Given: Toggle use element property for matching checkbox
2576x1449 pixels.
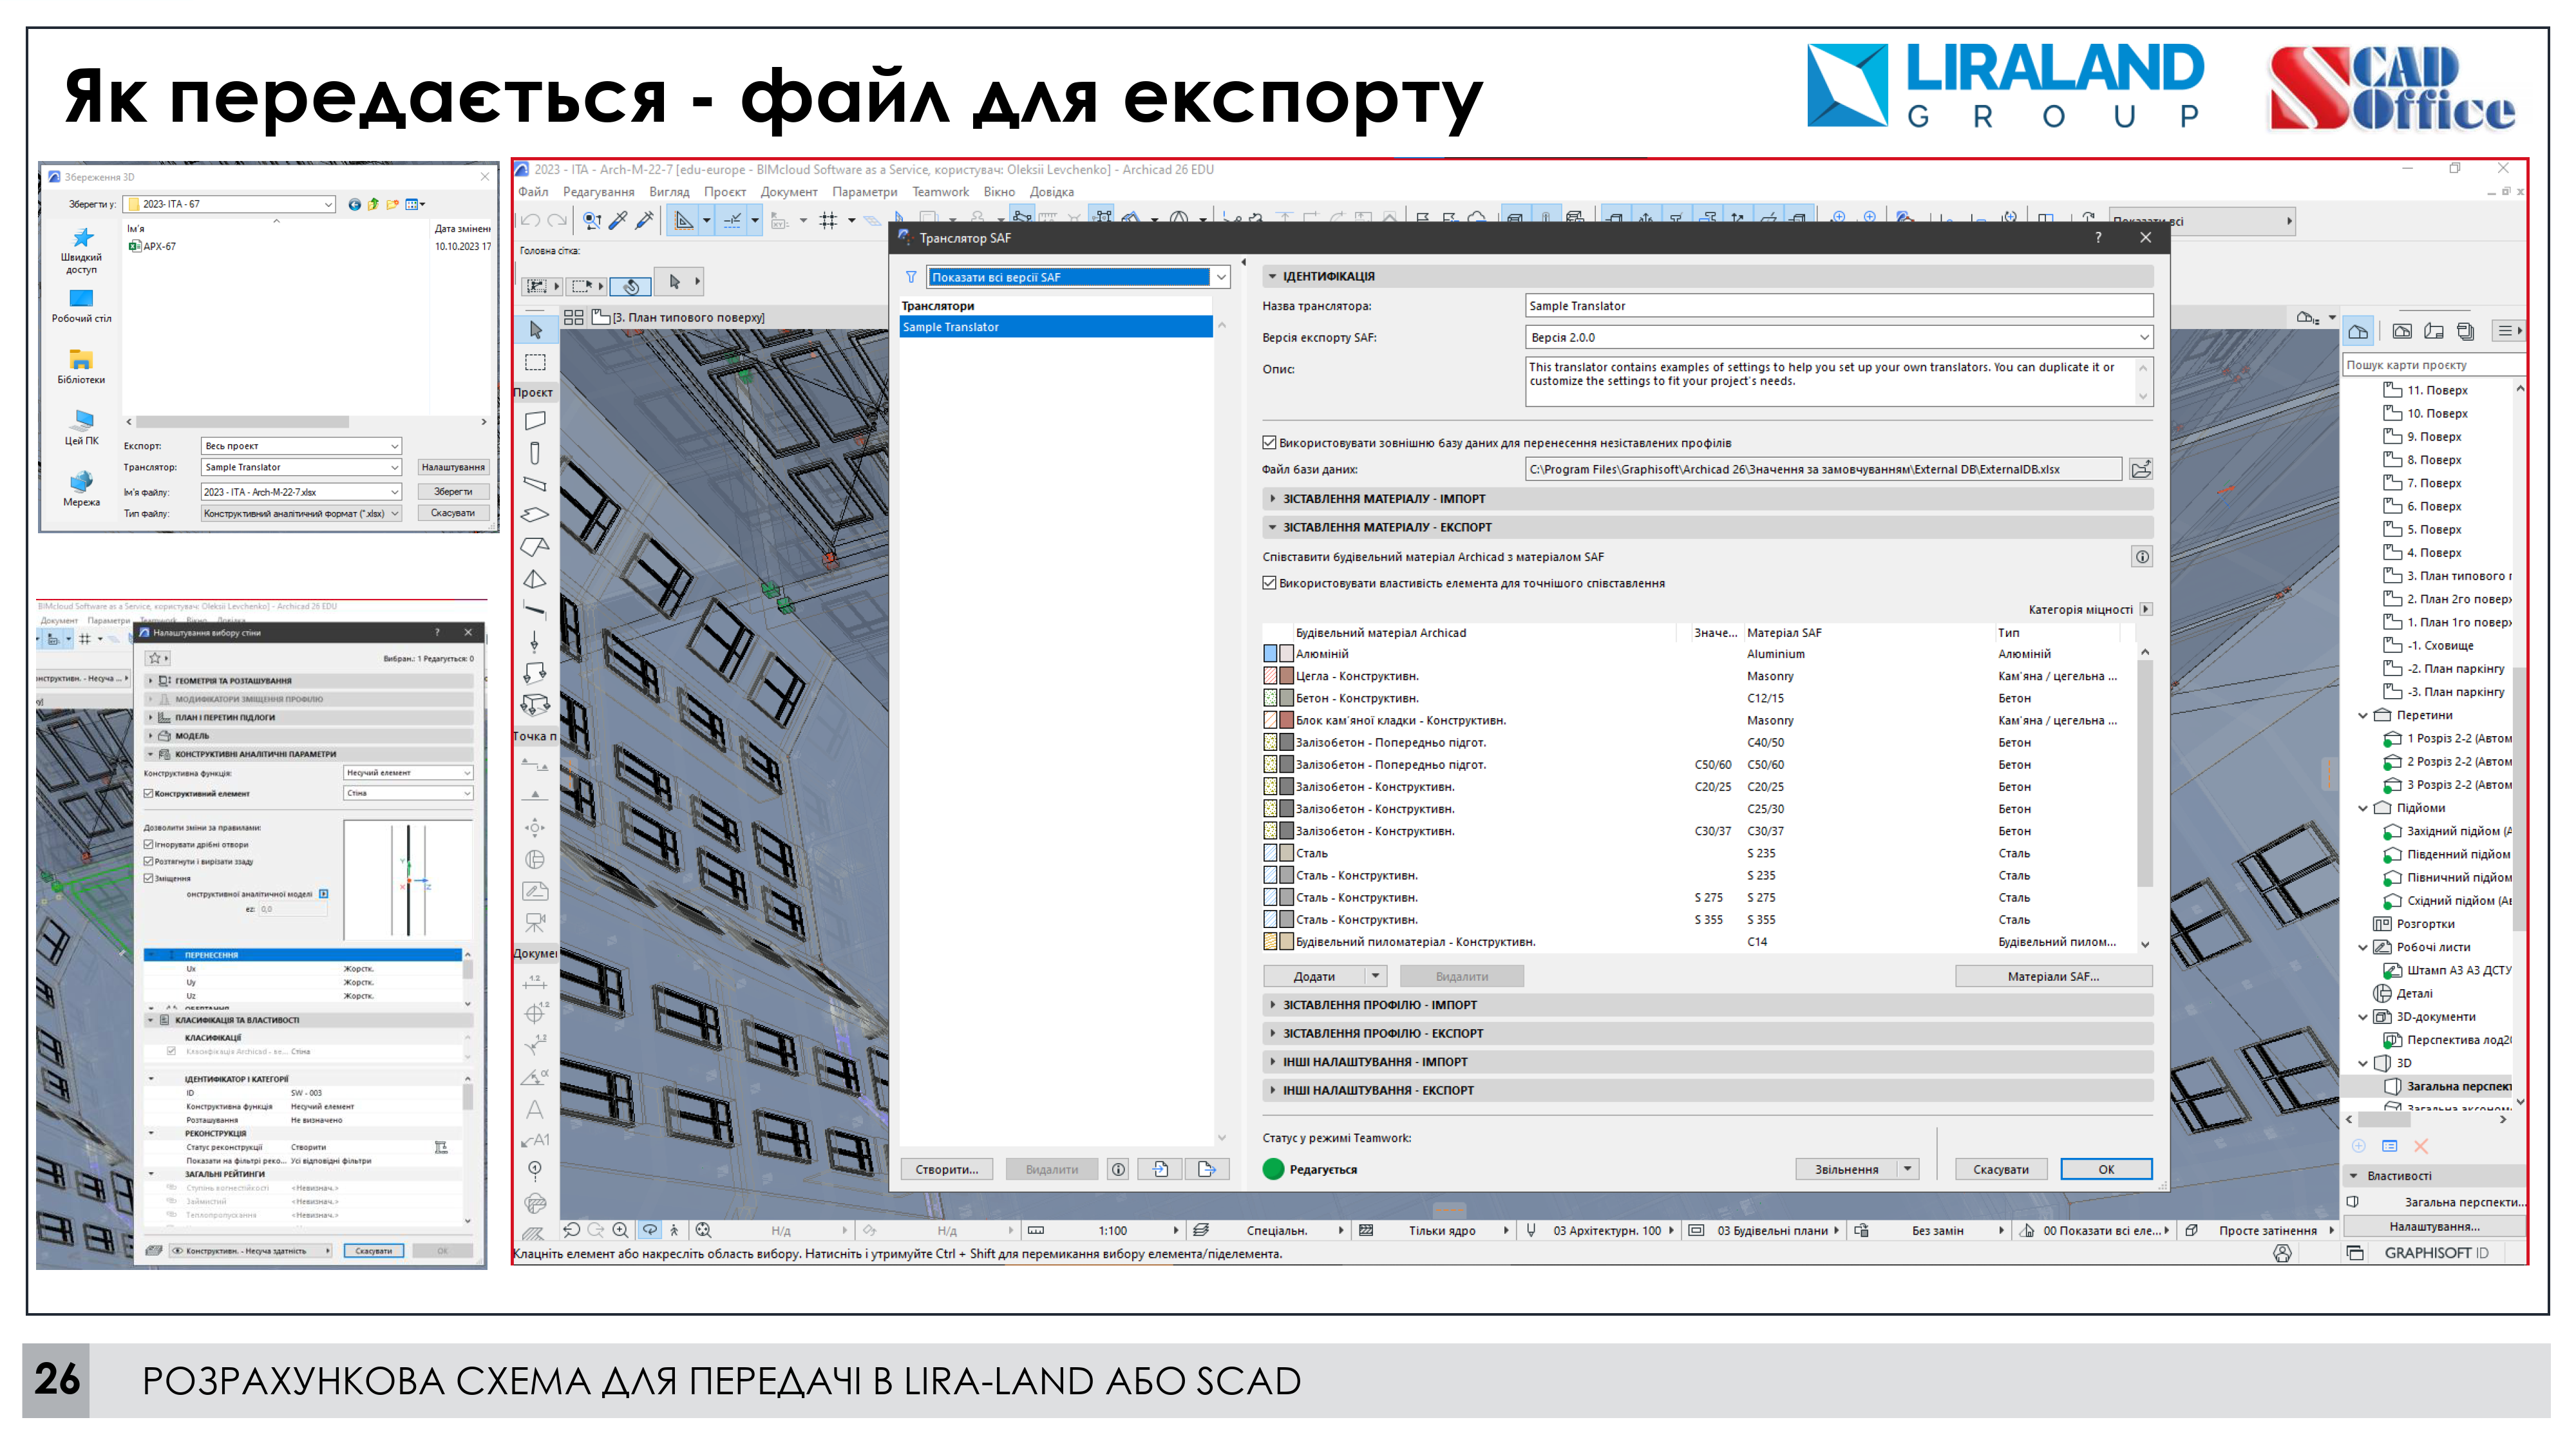Looking at the screenshot, I should (x=1269, y=583).
